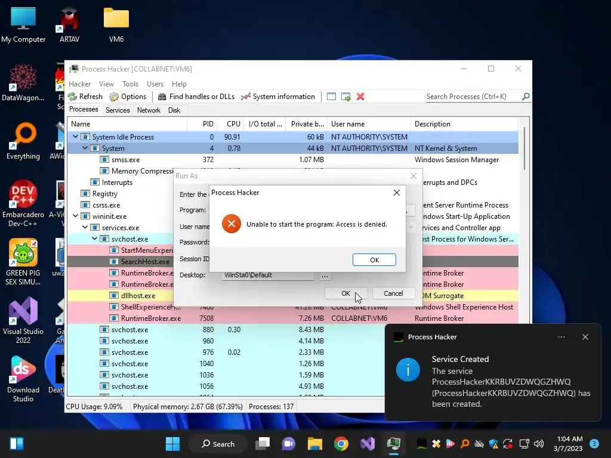
Task: Click Cancel in the Run As dialog
Action: [x=394, y=293]
